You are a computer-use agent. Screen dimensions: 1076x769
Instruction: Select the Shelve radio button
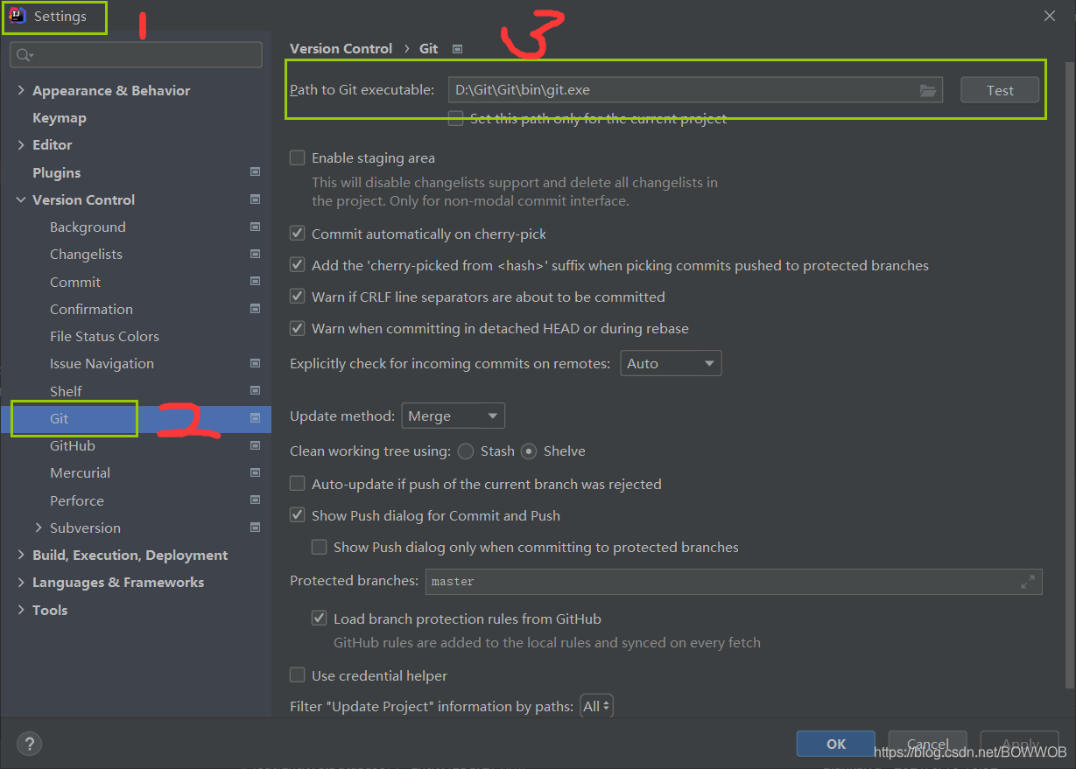click(529, 451)
